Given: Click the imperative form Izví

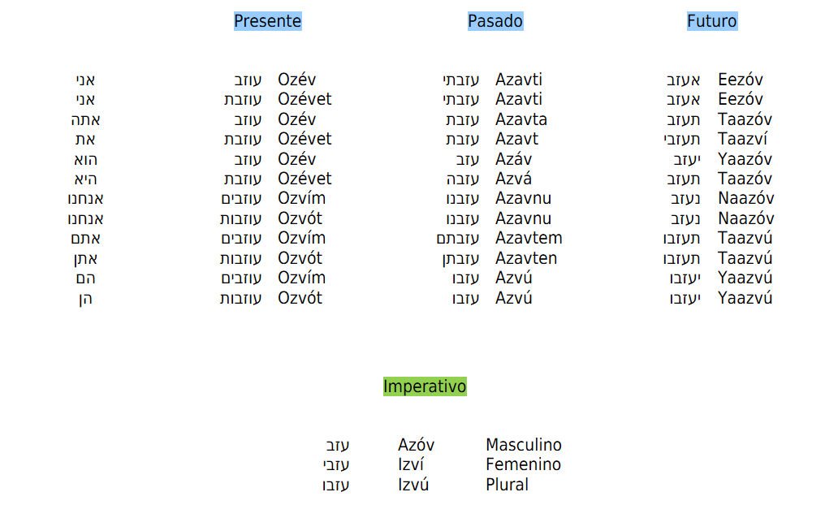Looking at the screenshot, I should (411, 464).
